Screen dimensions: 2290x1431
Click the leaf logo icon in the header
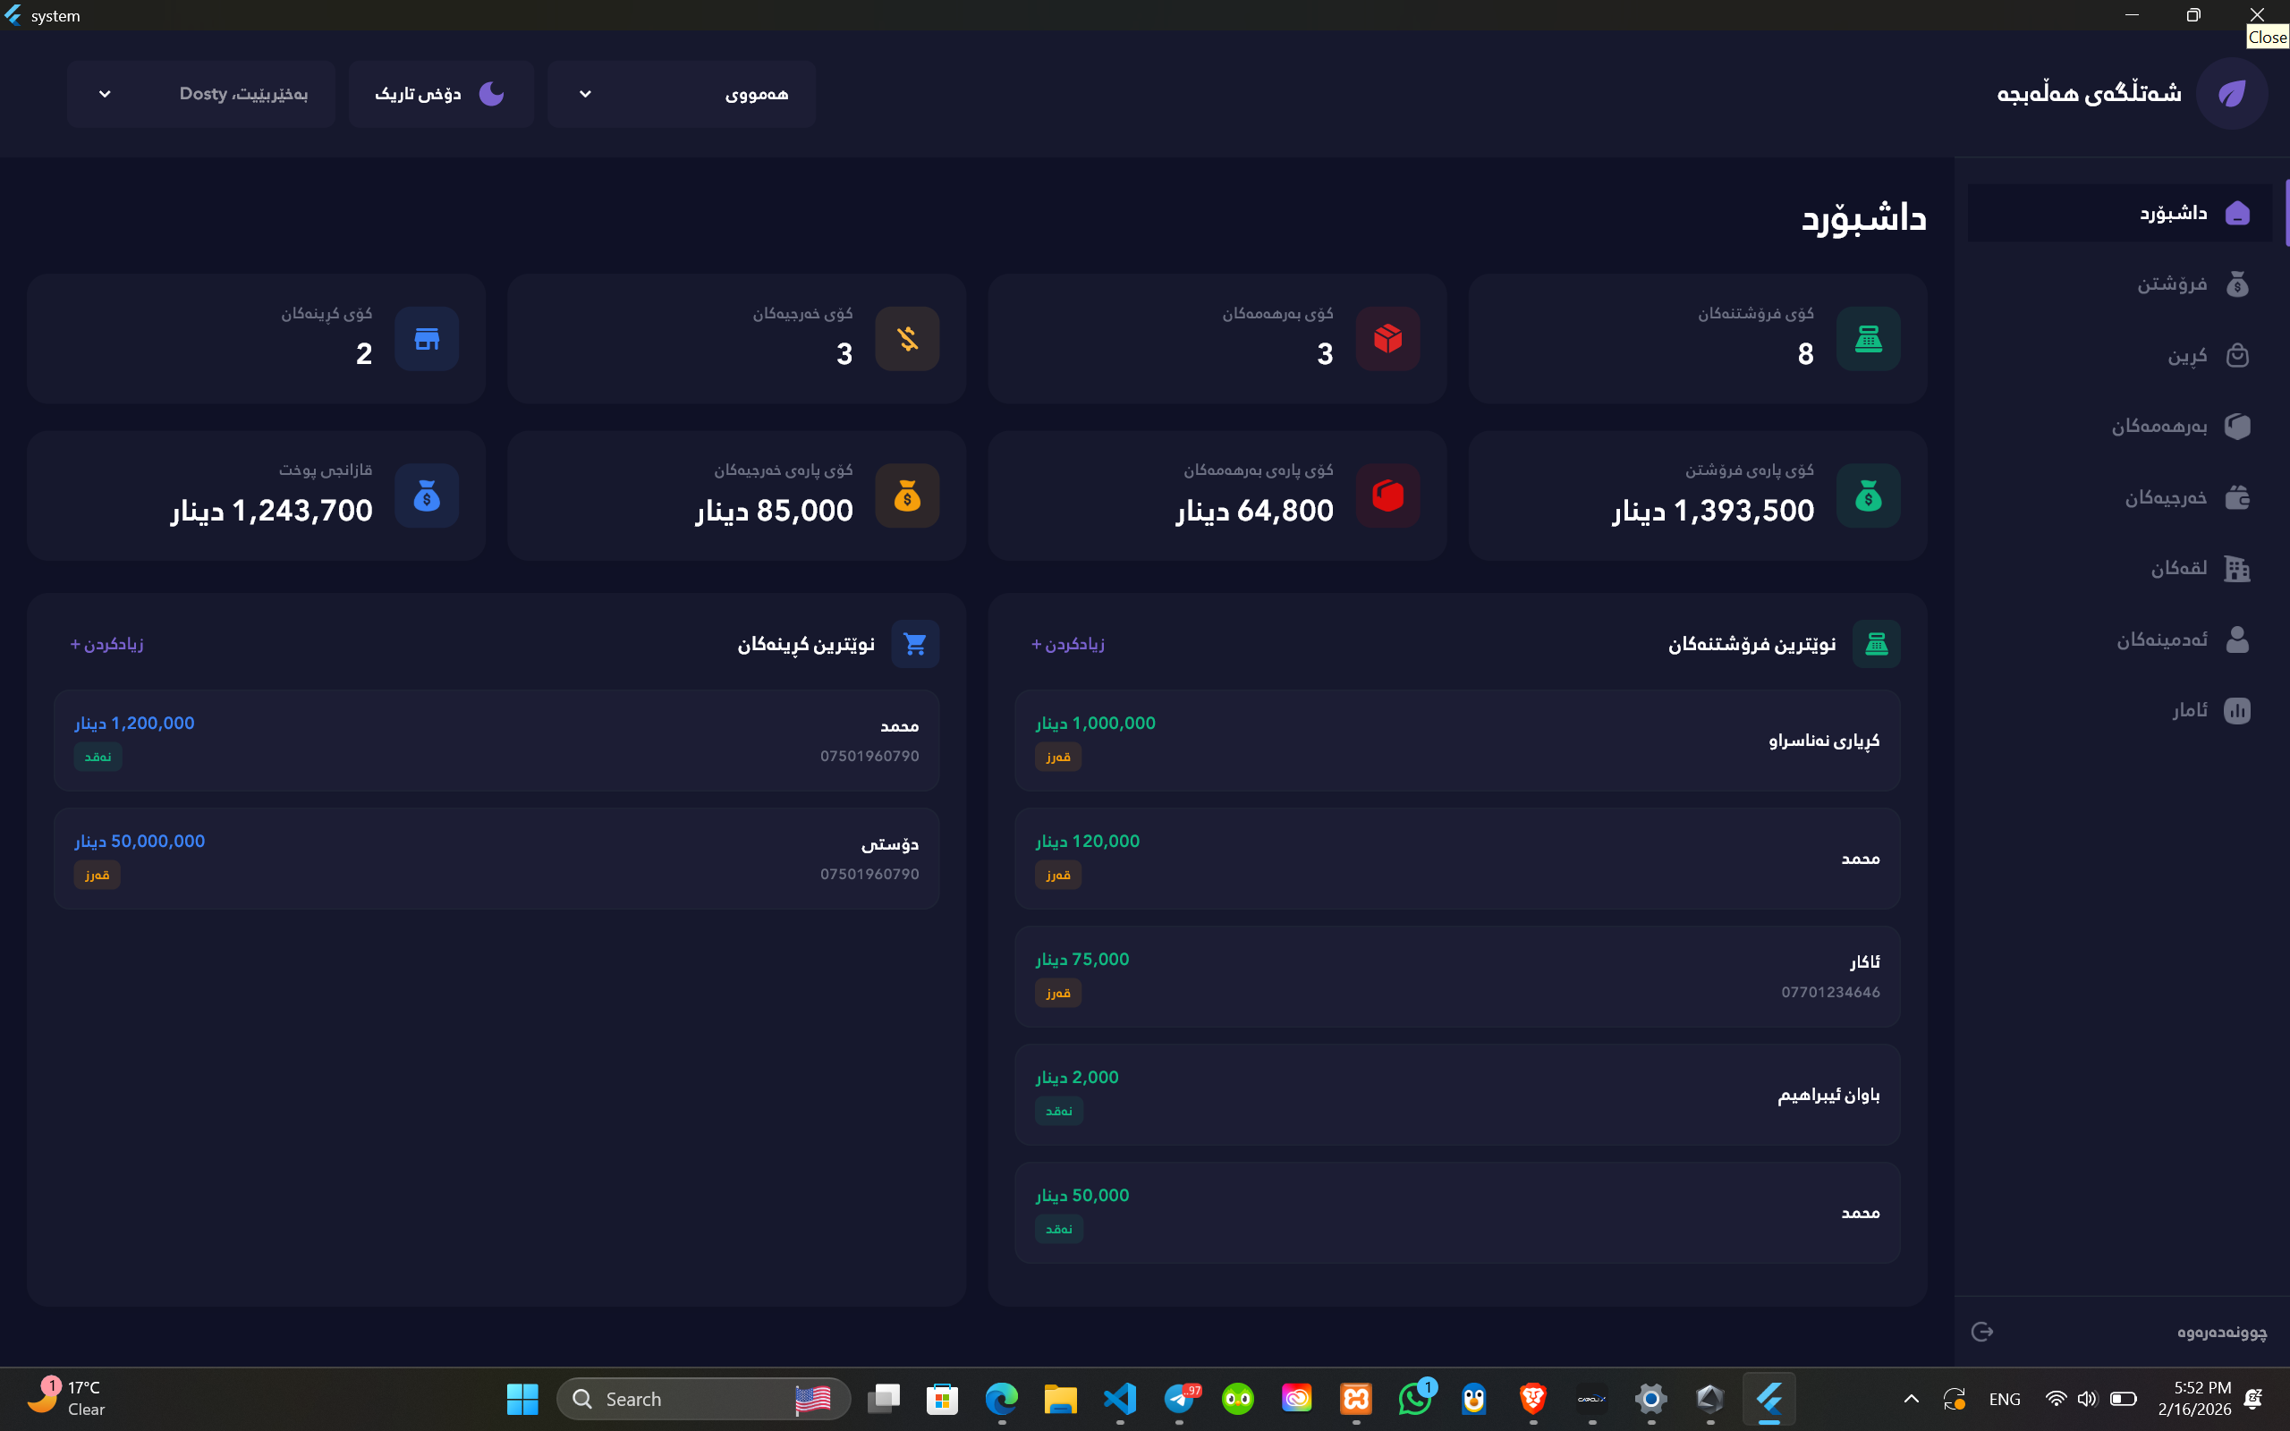tap(2231, 94)
